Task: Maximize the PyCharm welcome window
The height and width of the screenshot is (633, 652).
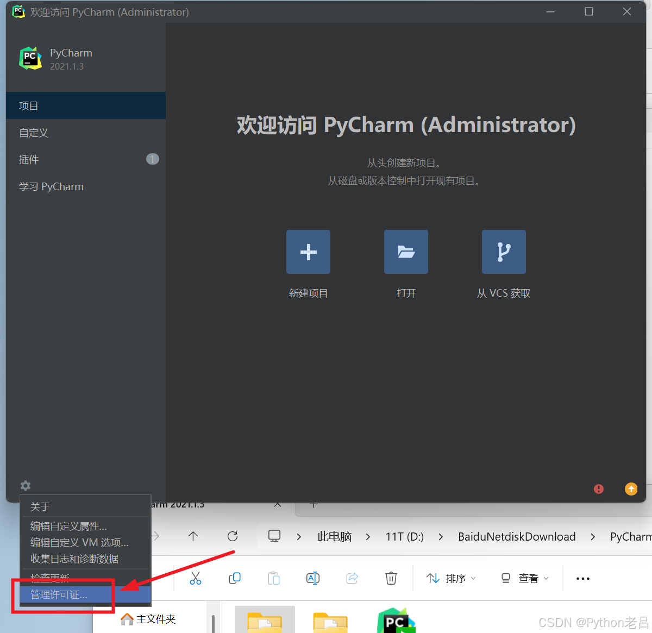Action: (x=589, y=11)
